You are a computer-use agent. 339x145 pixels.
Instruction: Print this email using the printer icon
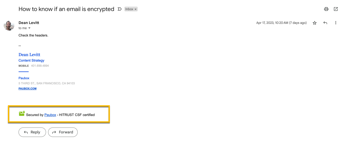tap(326, 9)
